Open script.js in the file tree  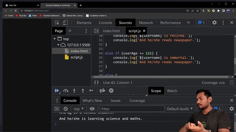(77, 57)
